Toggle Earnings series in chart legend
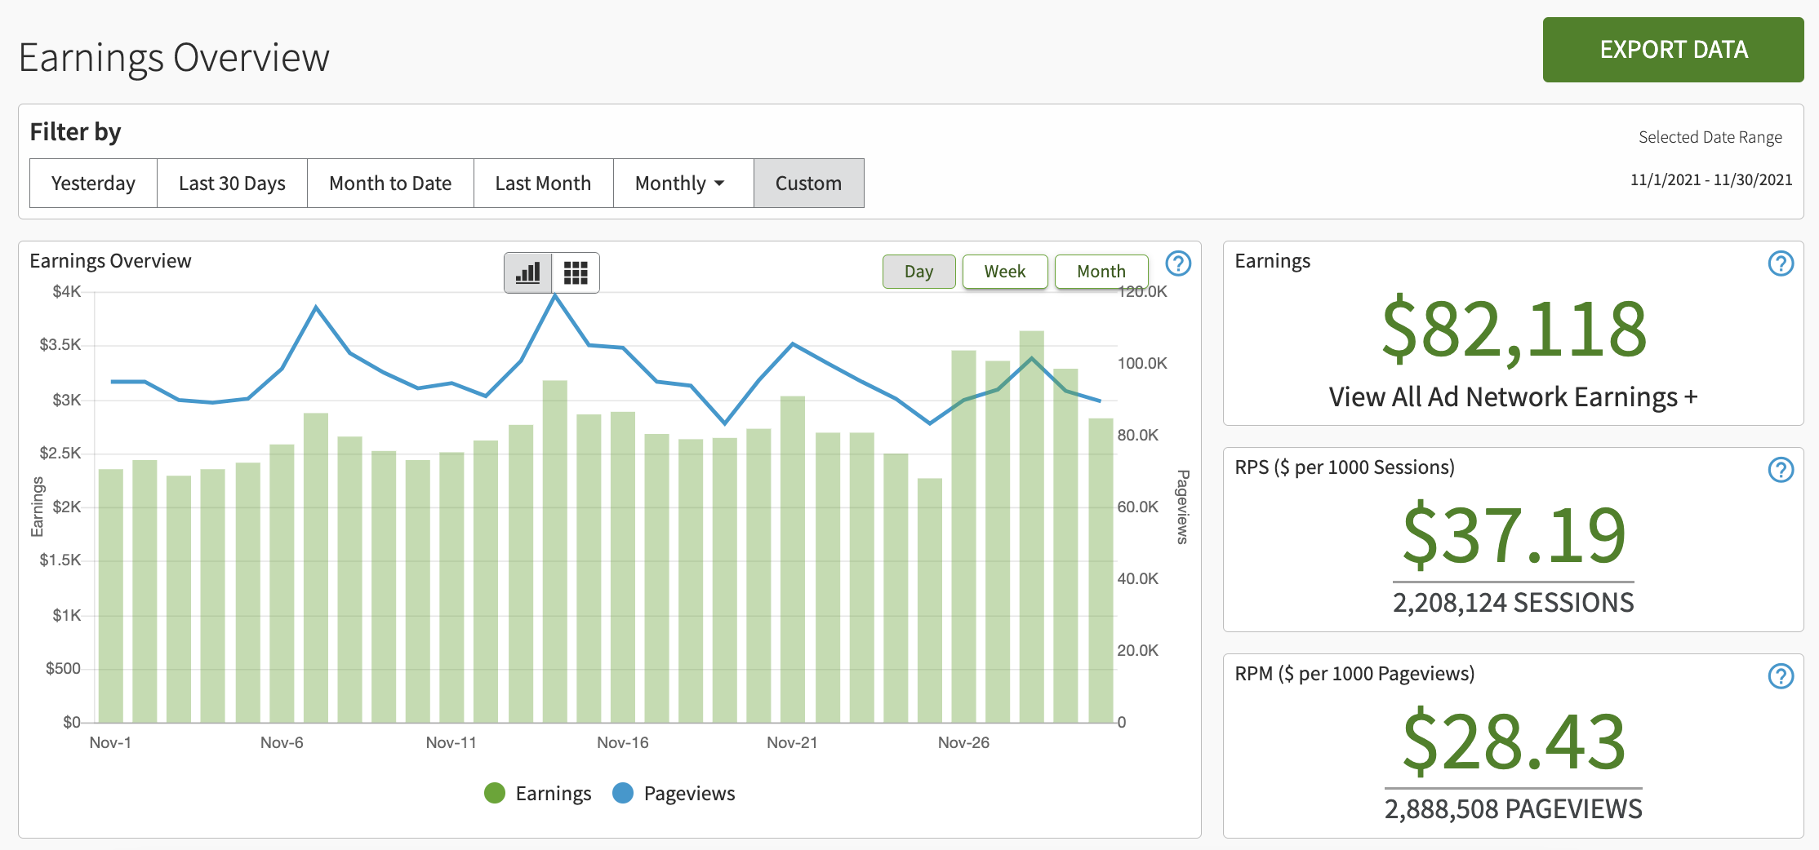This screenshot has height=850, width=1819. click(538, 794)
